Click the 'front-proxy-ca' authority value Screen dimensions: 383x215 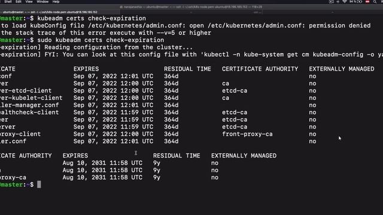pos(247,134)
